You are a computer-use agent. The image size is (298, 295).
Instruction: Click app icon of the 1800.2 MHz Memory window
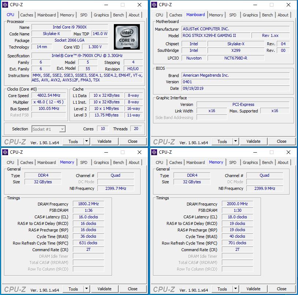pyautogui.click(x=5, y=152)
